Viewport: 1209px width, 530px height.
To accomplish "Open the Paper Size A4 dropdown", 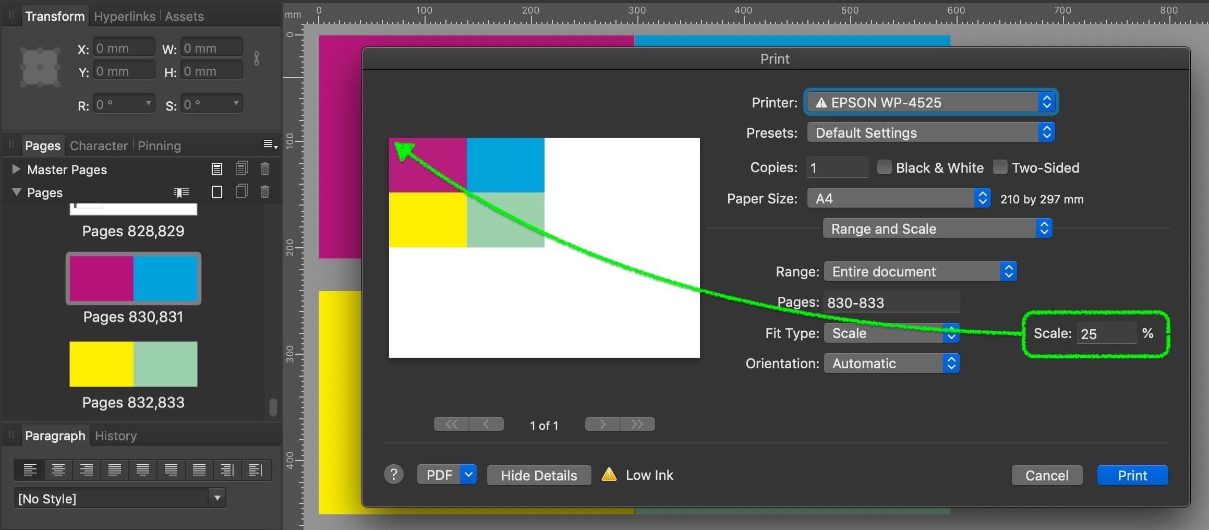I will click(899, 198).
